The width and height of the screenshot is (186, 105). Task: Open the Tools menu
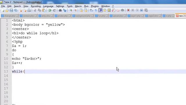click(x=69, y=6)
